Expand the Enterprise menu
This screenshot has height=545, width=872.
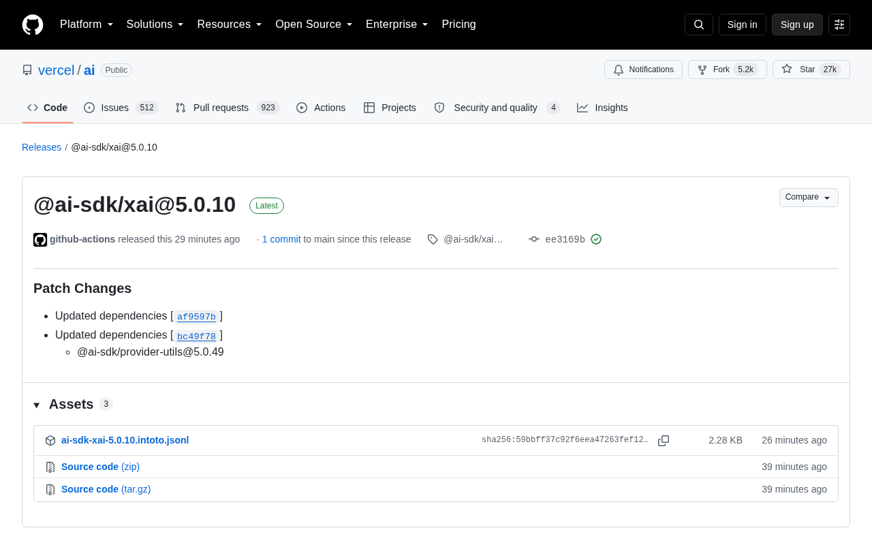tap(397, 25)
